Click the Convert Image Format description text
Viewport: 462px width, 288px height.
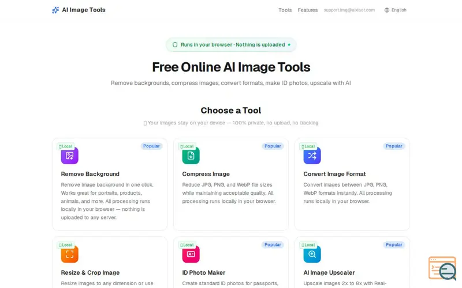tap(348, 193)
